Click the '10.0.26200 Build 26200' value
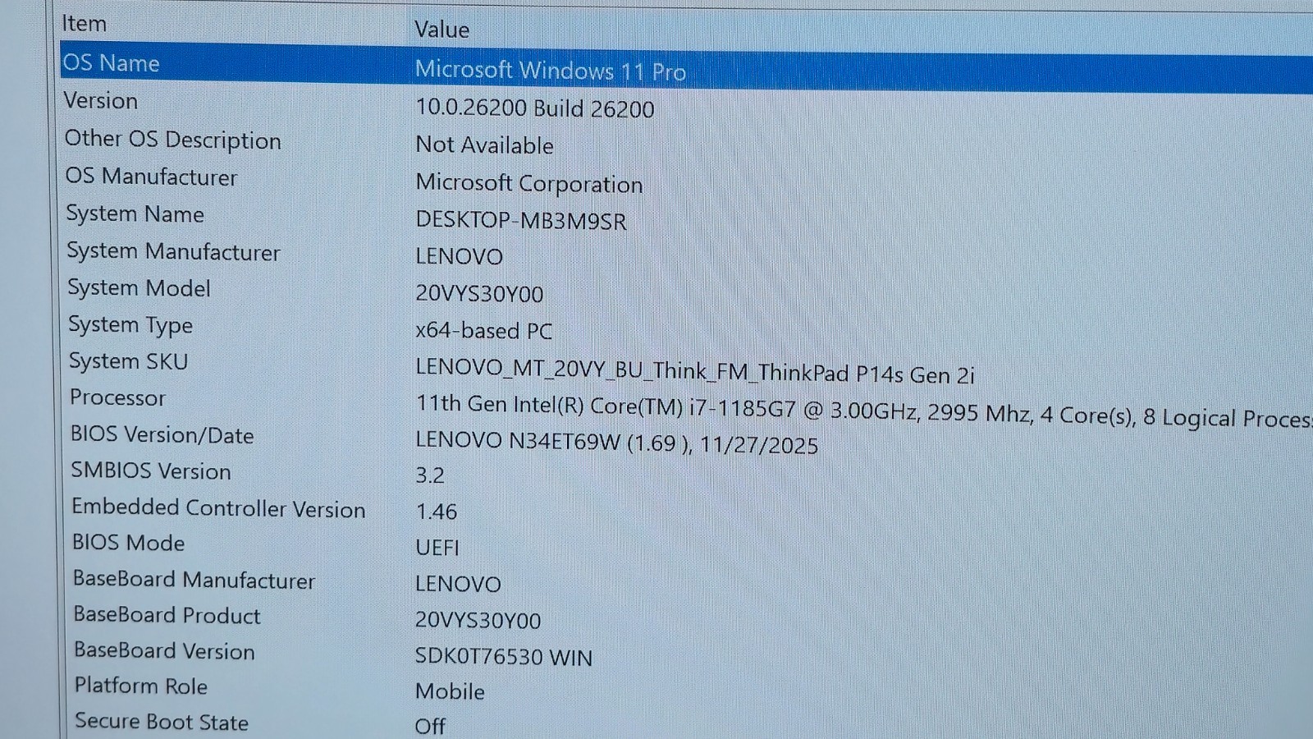Screen dimensions: 1313x739 535,108
